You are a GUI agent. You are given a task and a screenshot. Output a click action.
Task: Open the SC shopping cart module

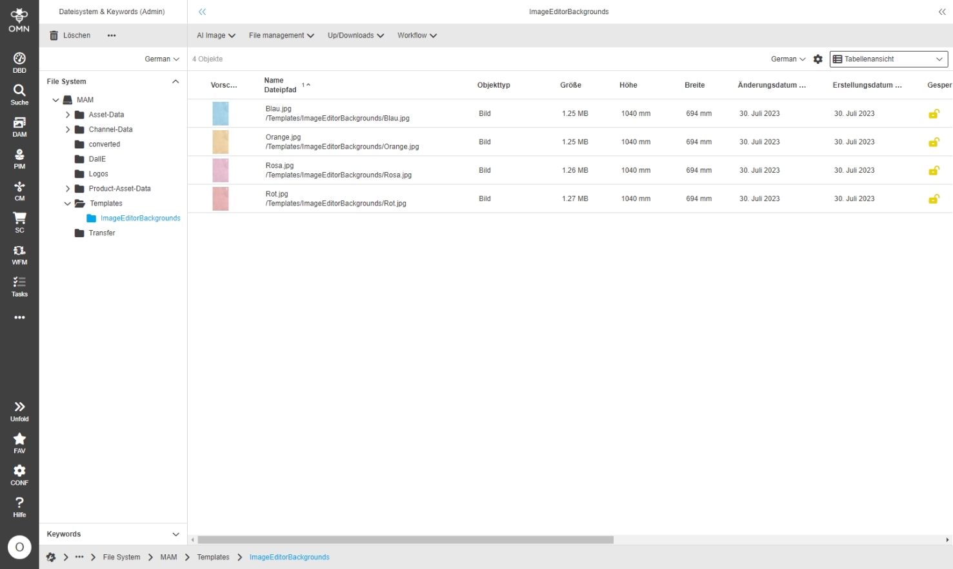(19, 222)
